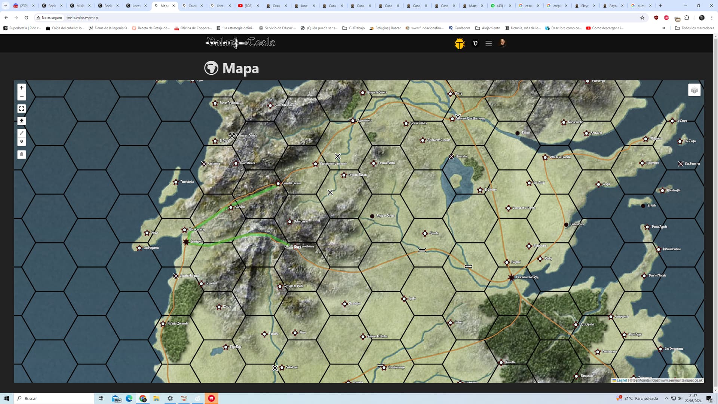
Task: Select the Aguasdulces marker
Action: 353,121
